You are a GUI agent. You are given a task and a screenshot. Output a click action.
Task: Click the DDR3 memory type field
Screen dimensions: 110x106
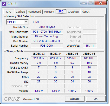63,22
